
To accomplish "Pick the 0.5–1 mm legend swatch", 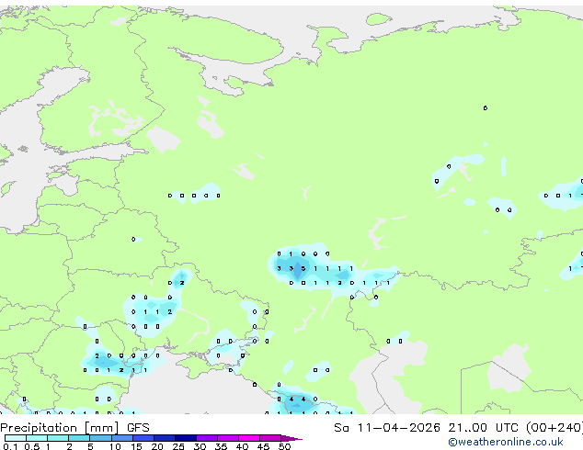I will [37, 438].
